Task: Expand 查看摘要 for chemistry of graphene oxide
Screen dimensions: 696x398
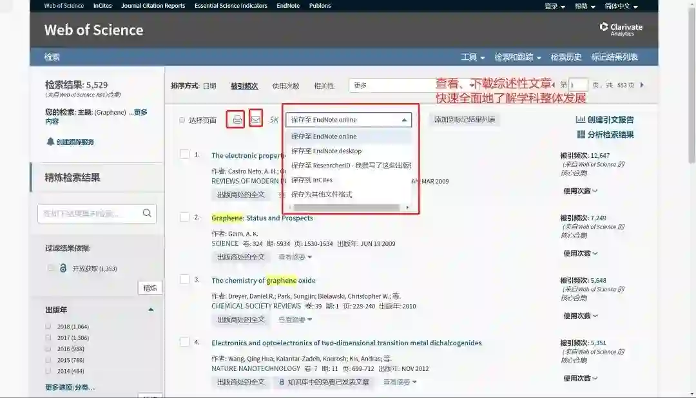Action: point(295,319)
